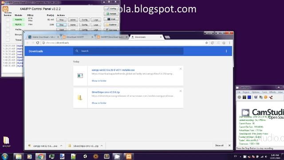Open Downloads page more-actions menu
The width and height of the screenshot is (284, 160).
(226, 51)
